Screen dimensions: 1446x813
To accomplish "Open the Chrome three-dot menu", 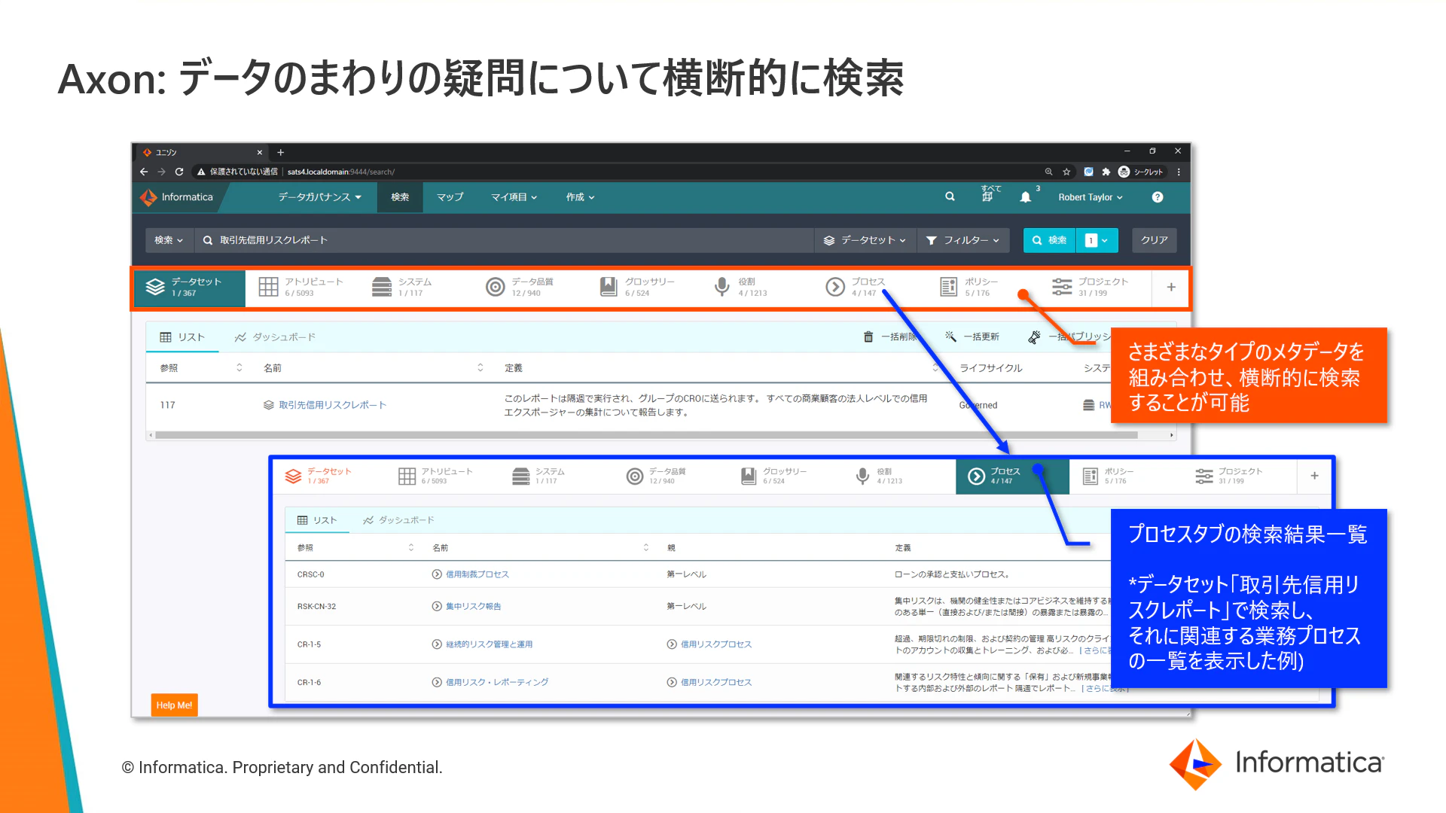I will (x=1179, y=172).
